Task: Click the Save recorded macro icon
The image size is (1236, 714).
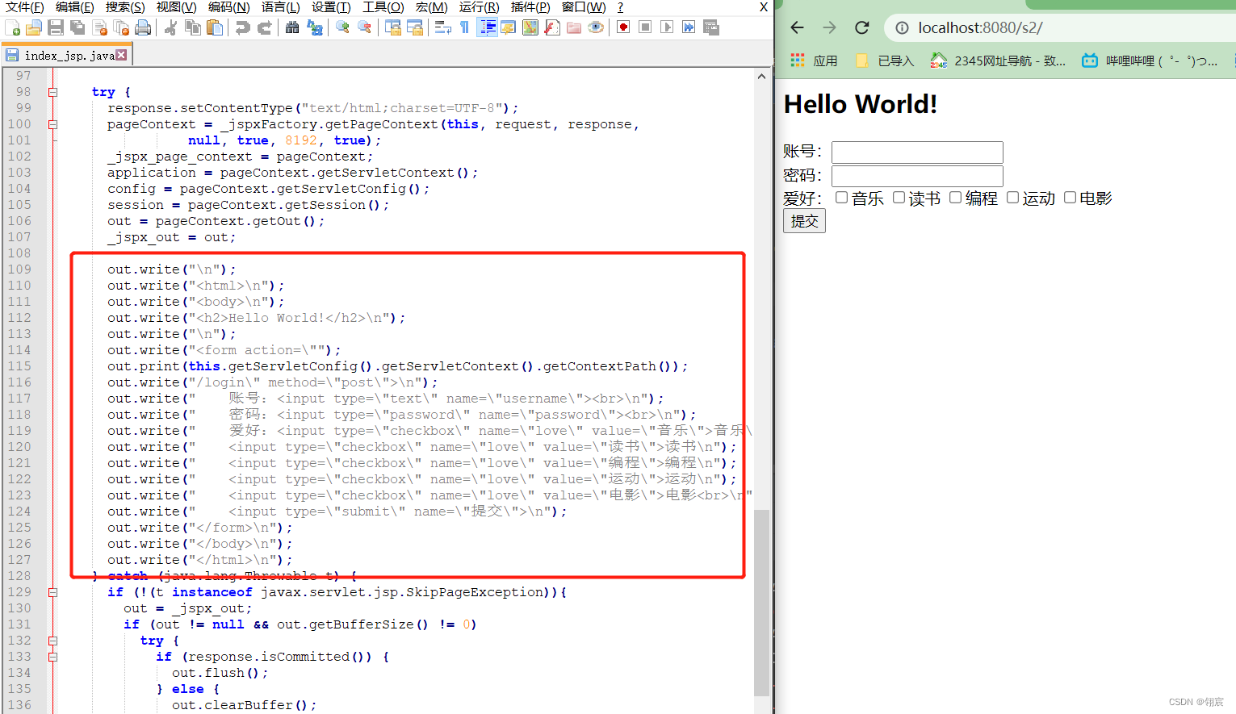Action: click(710, 28)
